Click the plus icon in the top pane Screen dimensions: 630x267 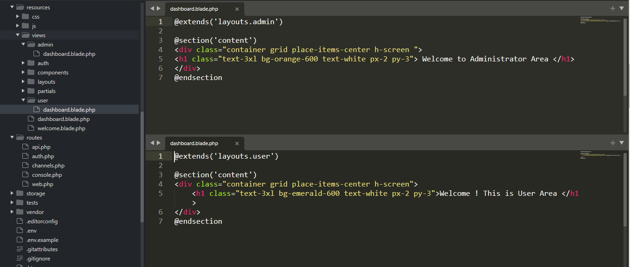coord(613,8)
